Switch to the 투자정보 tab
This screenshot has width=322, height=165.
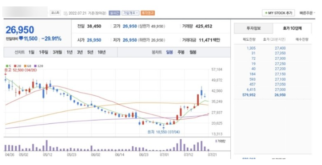click(253, 28)
